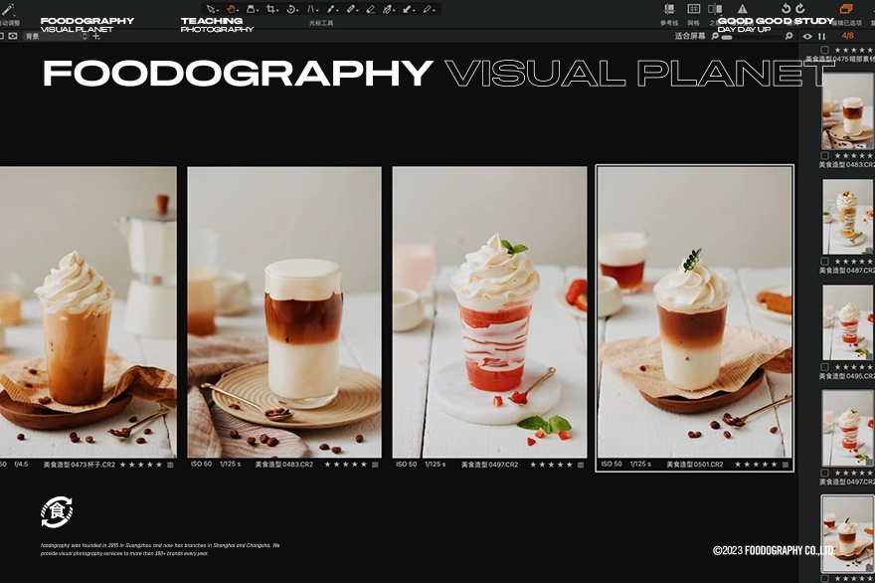Select the orange Pan hand tool
This screenshot has width=875, height=583.
coord(231,9)
